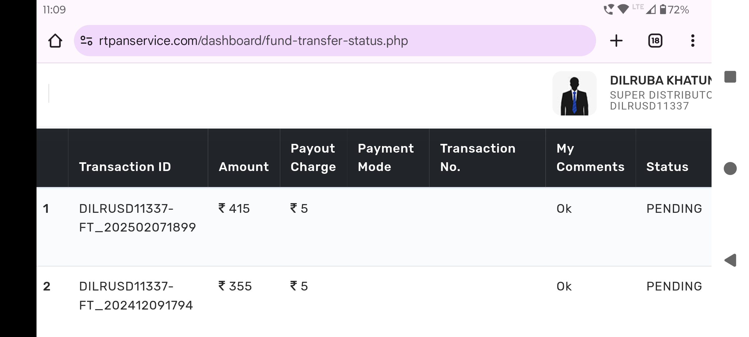Viewport: 749px width, 337px height.
Task: Select transaction DILRUSD11337-FT_202502071899
Action: [137, 218]
